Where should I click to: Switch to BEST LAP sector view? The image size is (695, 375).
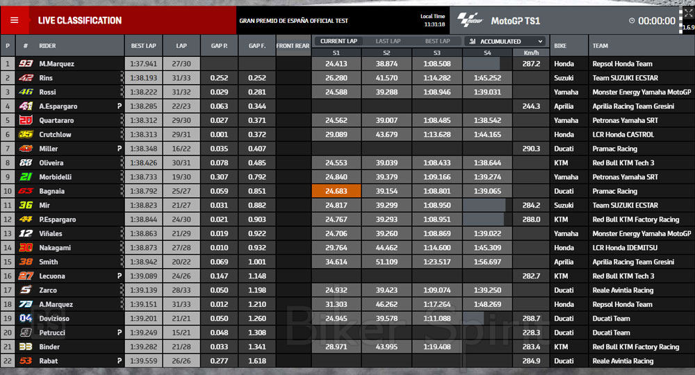437,42
